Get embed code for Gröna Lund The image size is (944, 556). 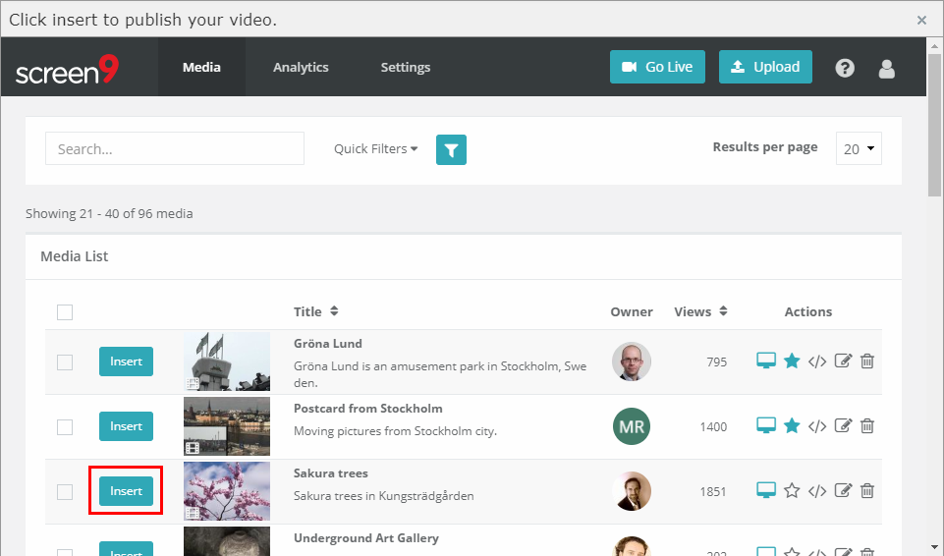817,361
